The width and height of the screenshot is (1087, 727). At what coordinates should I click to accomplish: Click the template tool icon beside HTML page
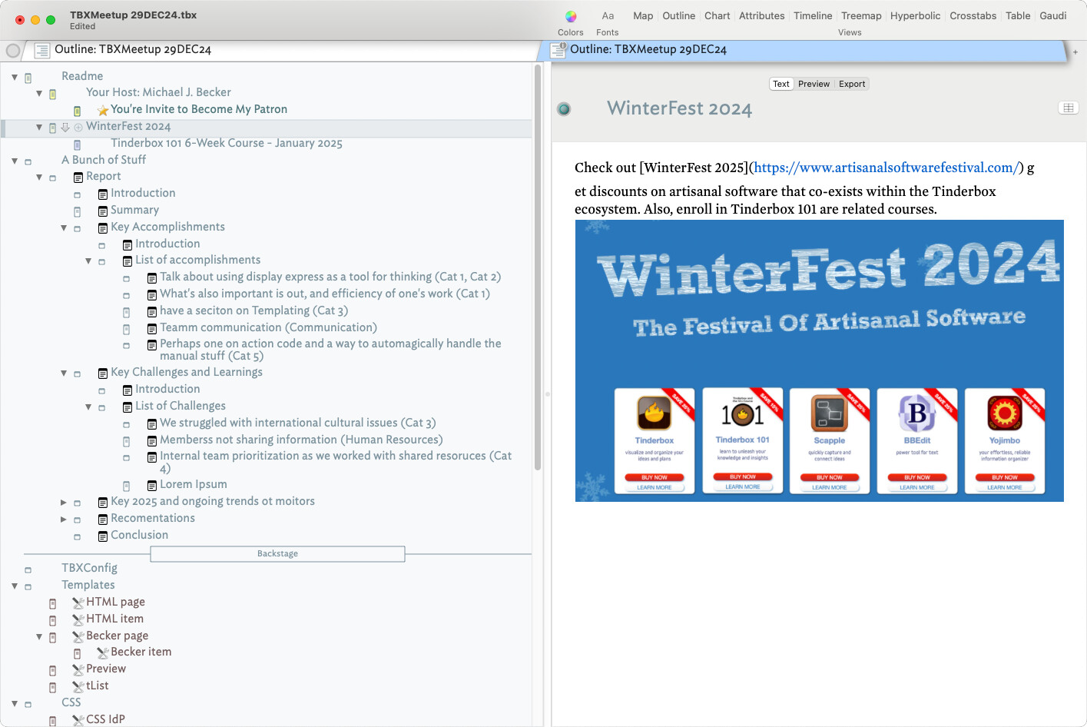click(78, 603)
